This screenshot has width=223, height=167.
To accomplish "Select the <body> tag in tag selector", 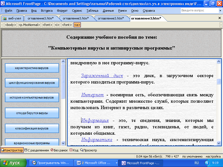I will point(11,25).
